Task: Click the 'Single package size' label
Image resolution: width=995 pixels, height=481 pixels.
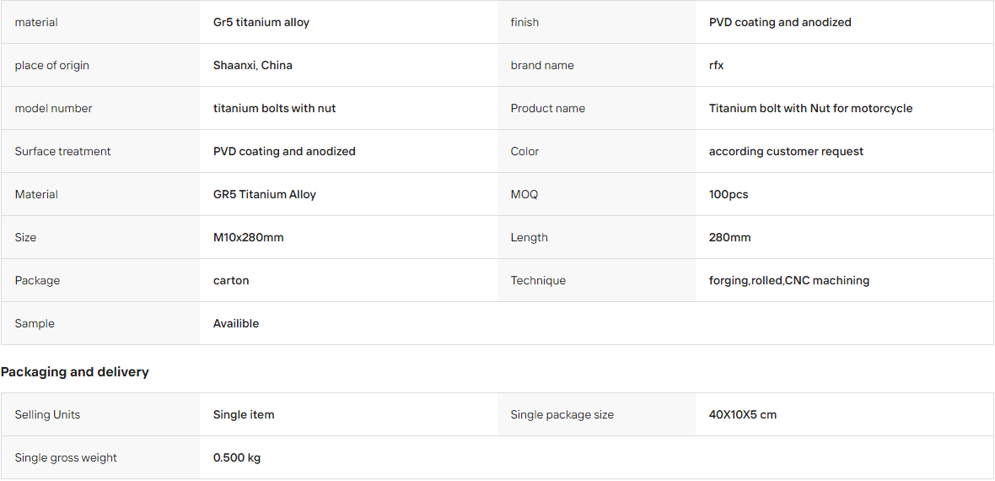Action: [x=562, y=415]
